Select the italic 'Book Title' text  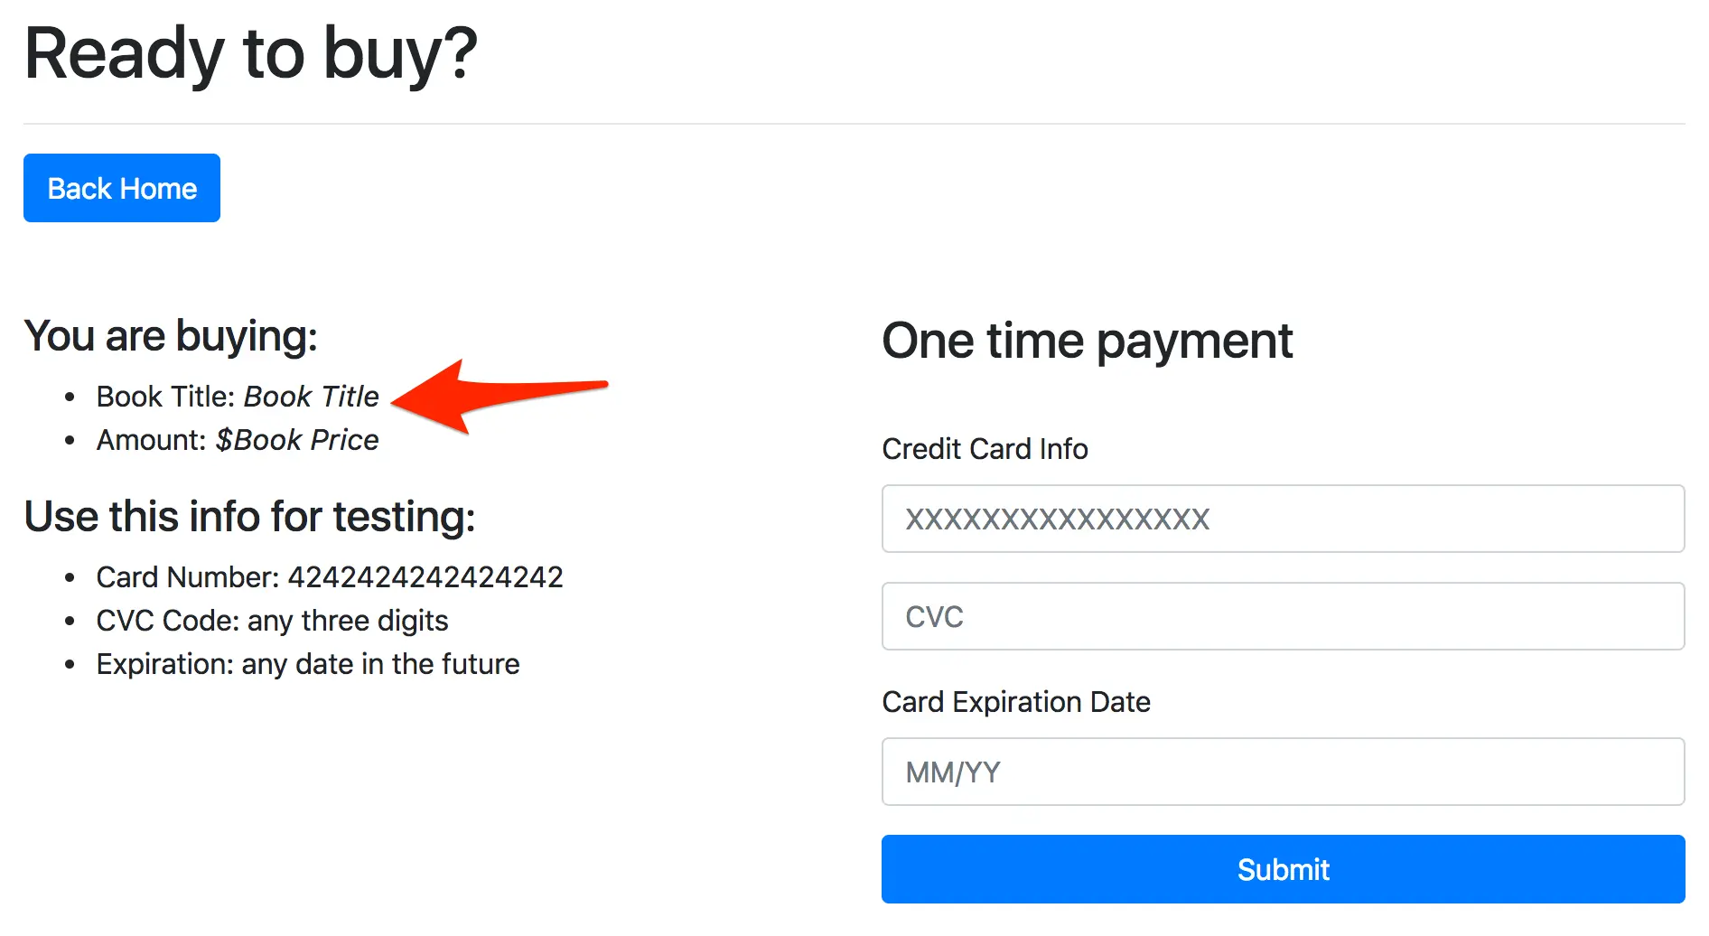click(311, 396)
